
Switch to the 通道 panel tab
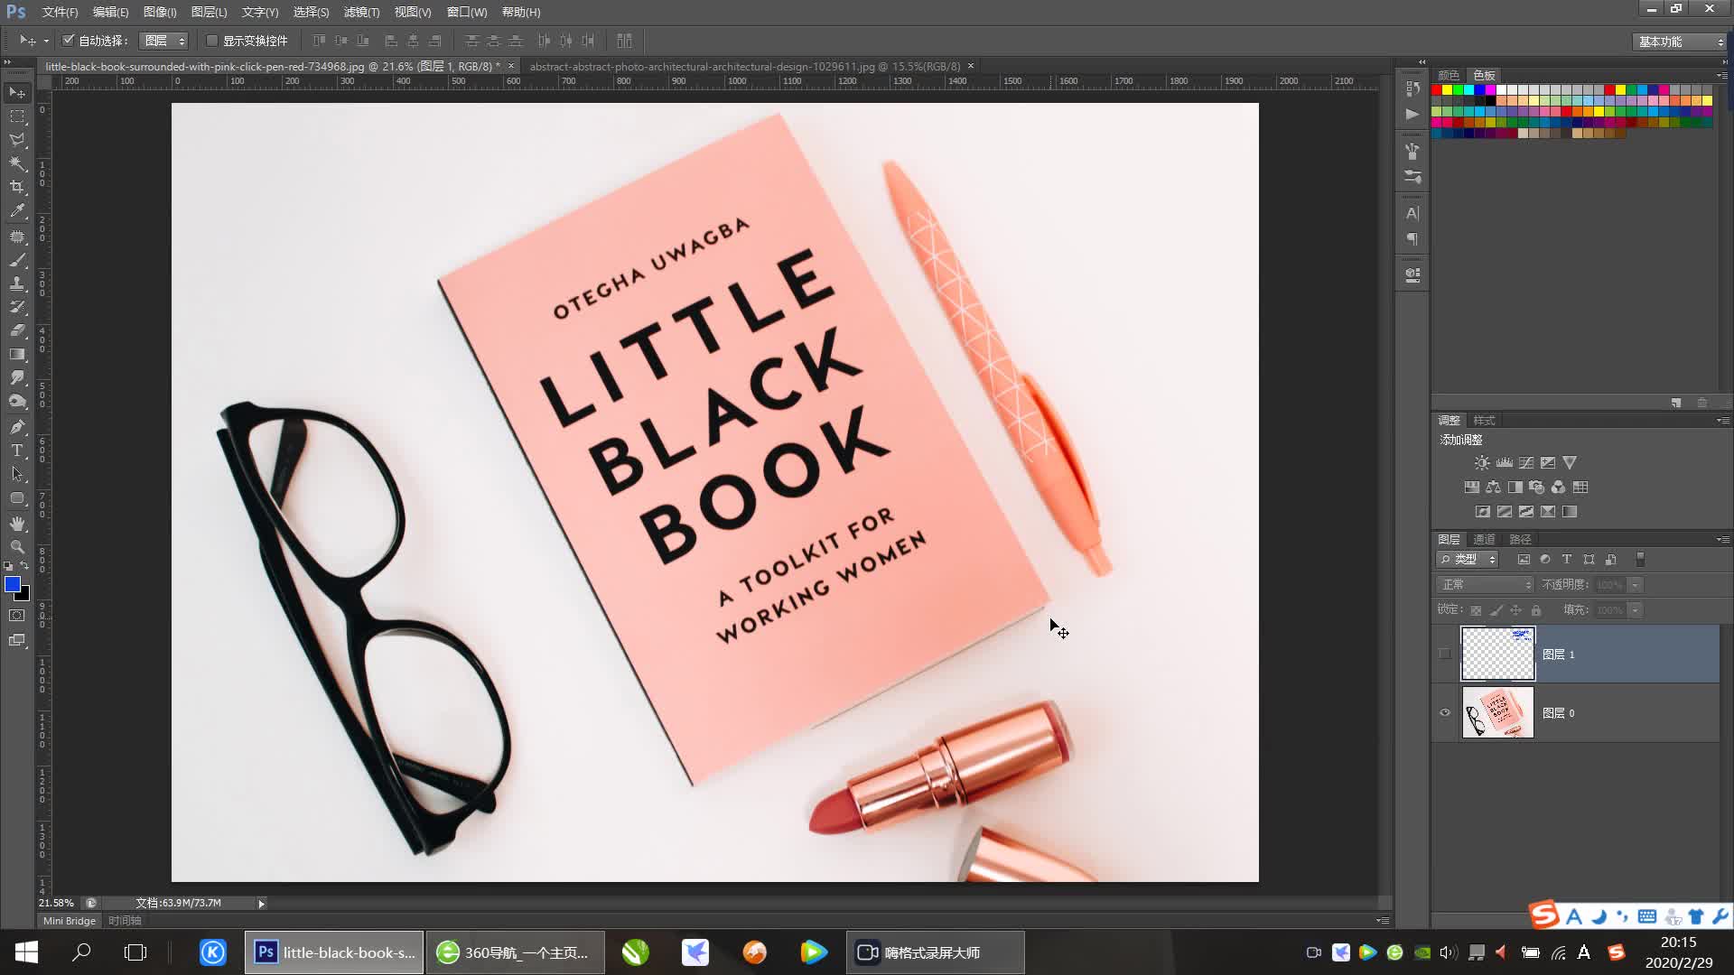point(1484,539)
